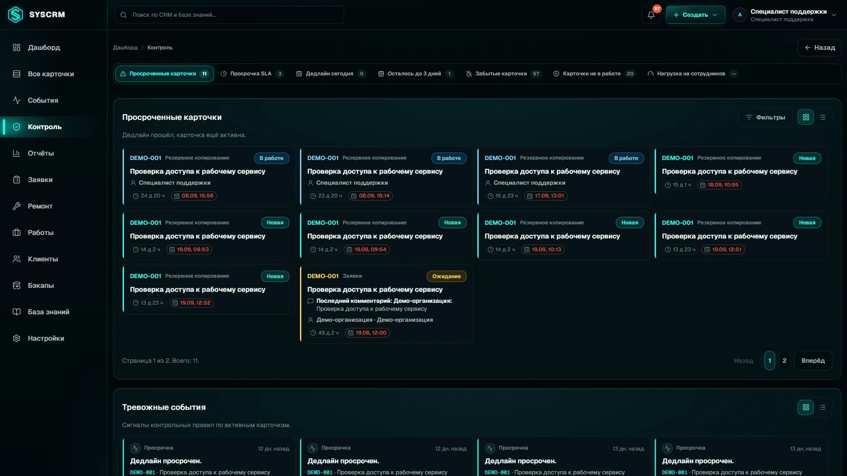The width and height of the screenshot is (847, 476).
Task: Go to pagination page 2
Action: pos(784,361)
